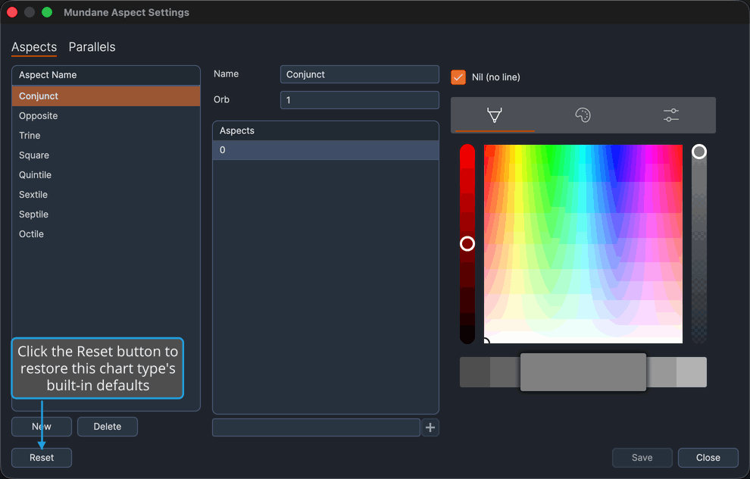Click the Name input field
Image resolution: width=750 pixels, height=479 pixels.
pos(359,74)
